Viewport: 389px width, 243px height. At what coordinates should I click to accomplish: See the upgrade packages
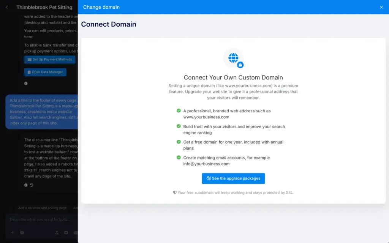tap(233, 178)
